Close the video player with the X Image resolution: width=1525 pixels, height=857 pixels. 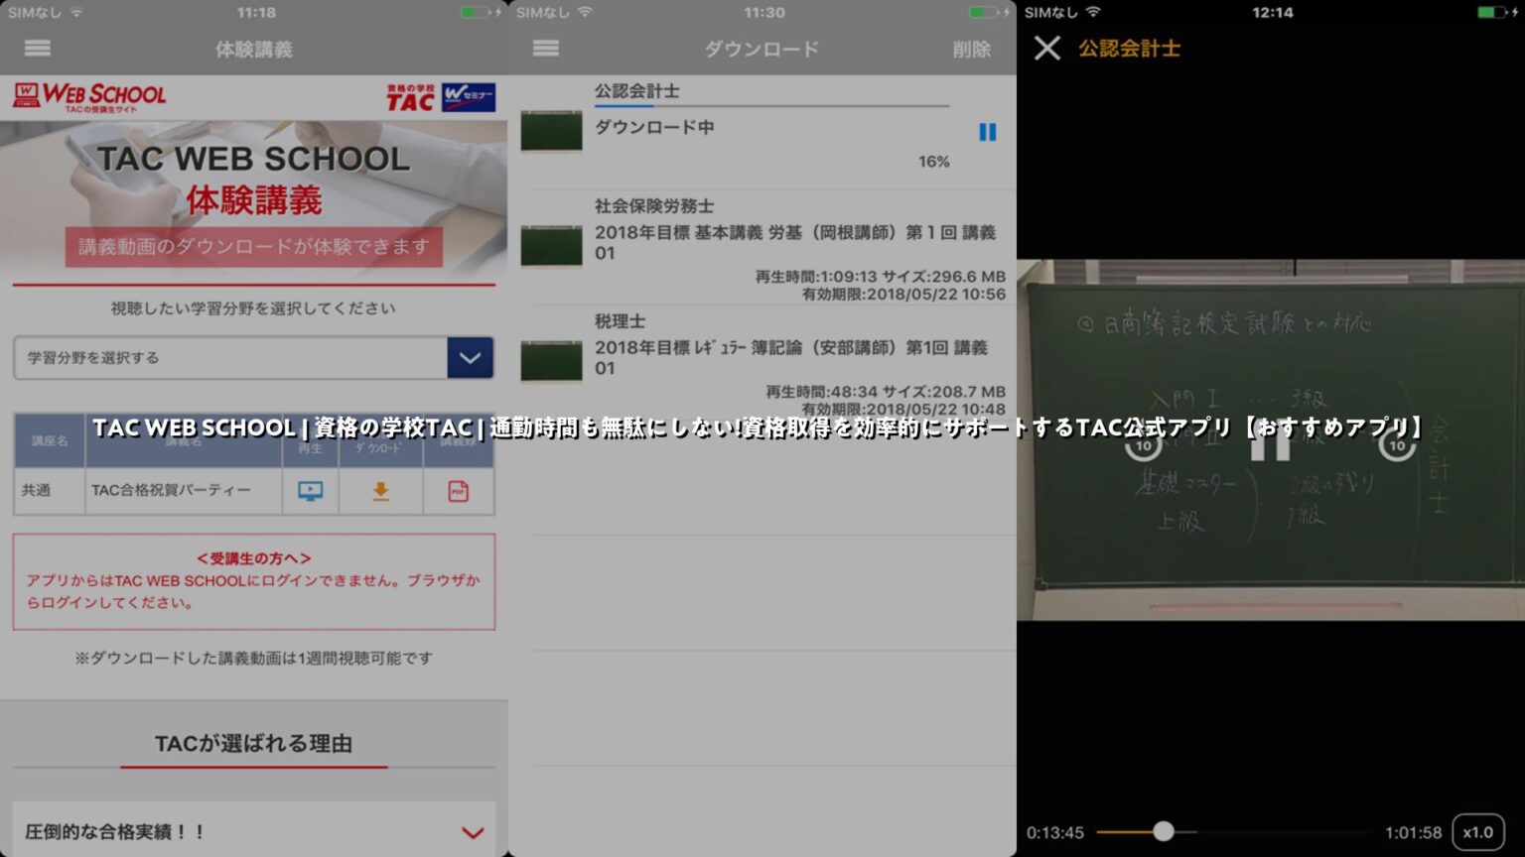click(1046, 49)
